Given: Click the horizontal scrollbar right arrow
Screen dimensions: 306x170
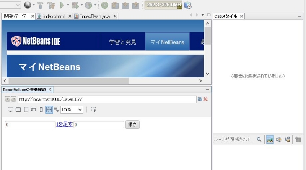Looking at the screenshot, I should [x=200, y=81].
